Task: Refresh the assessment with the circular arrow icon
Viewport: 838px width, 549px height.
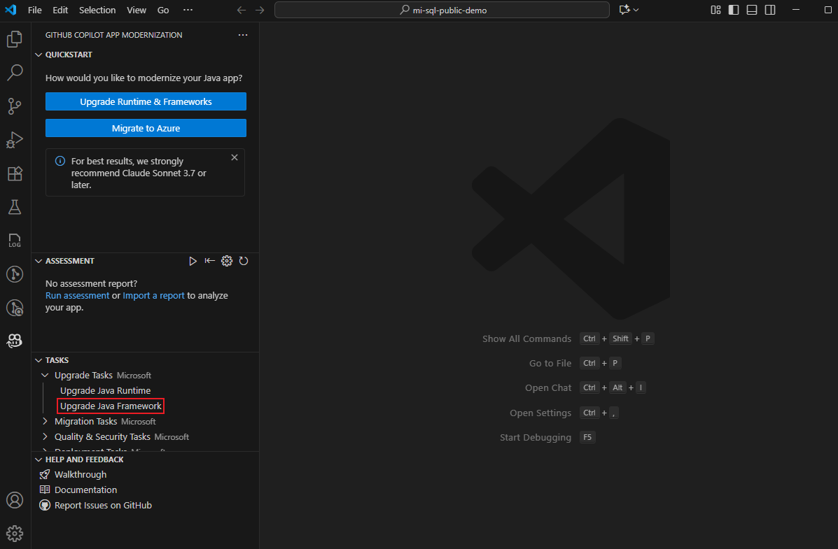Action: (x=244, y=261)
